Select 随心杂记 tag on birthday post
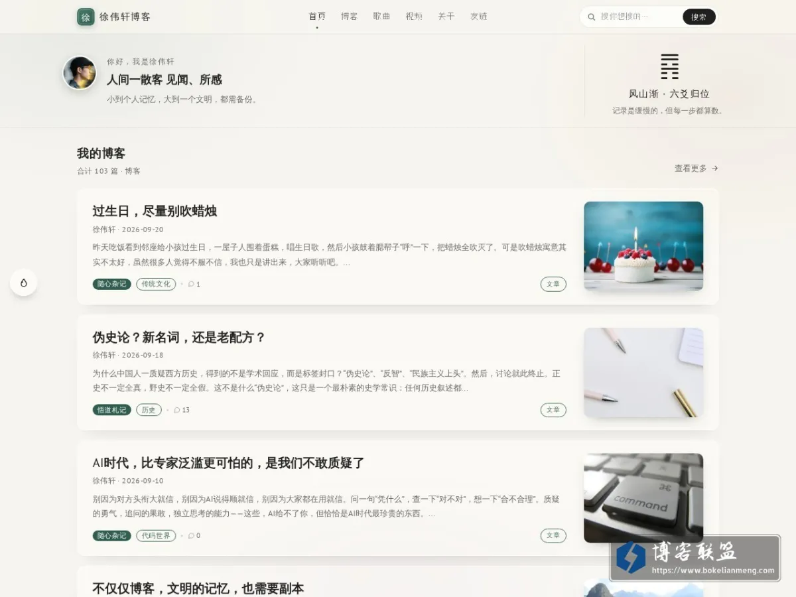Image resolution: width=796 pixels, height=597 pixels. pyautogui.click(x=111, y=284)
